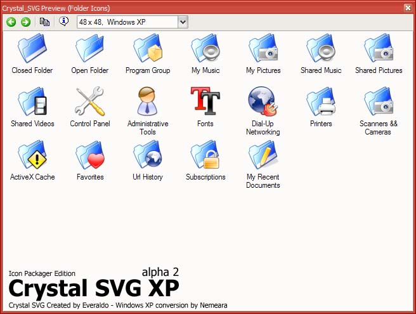Select the Fonts TT icon
416x314 pixels.
pos(205,101)
